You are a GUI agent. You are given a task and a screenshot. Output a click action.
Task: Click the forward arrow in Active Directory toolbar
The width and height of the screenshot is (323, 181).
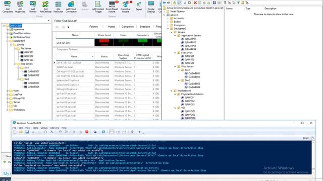[x=169, y=3]
